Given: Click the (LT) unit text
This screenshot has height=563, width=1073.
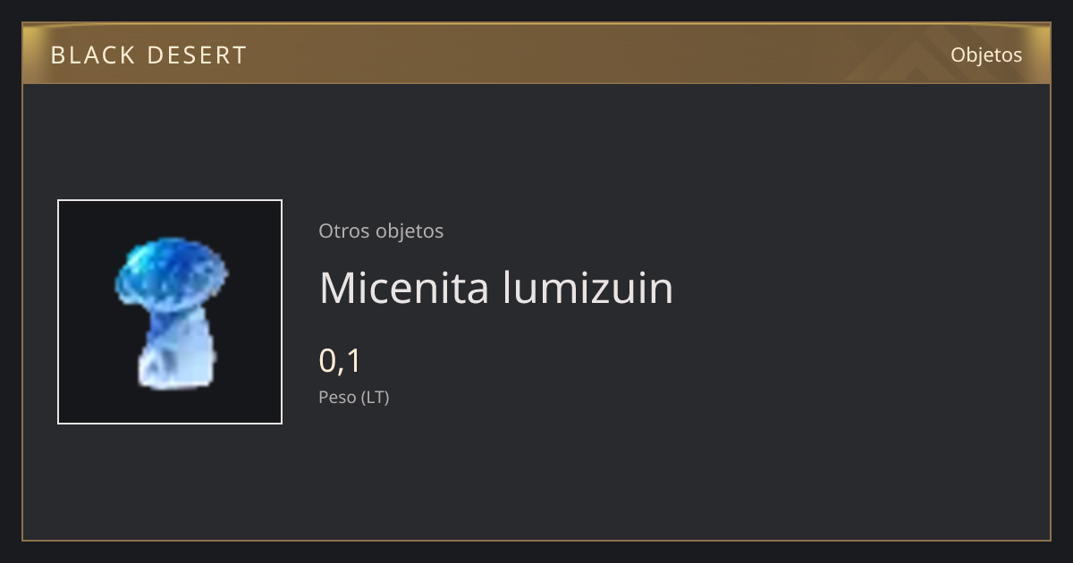Looking at the screenshot, I should 375,397.
